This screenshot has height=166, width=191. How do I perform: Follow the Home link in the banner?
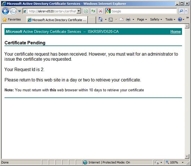pyautogui.click(x=175, y=32)
